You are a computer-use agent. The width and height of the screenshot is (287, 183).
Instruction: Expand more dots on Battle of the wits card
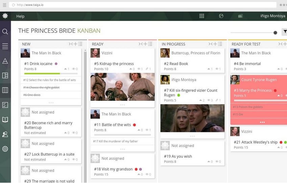click(123, 149)
